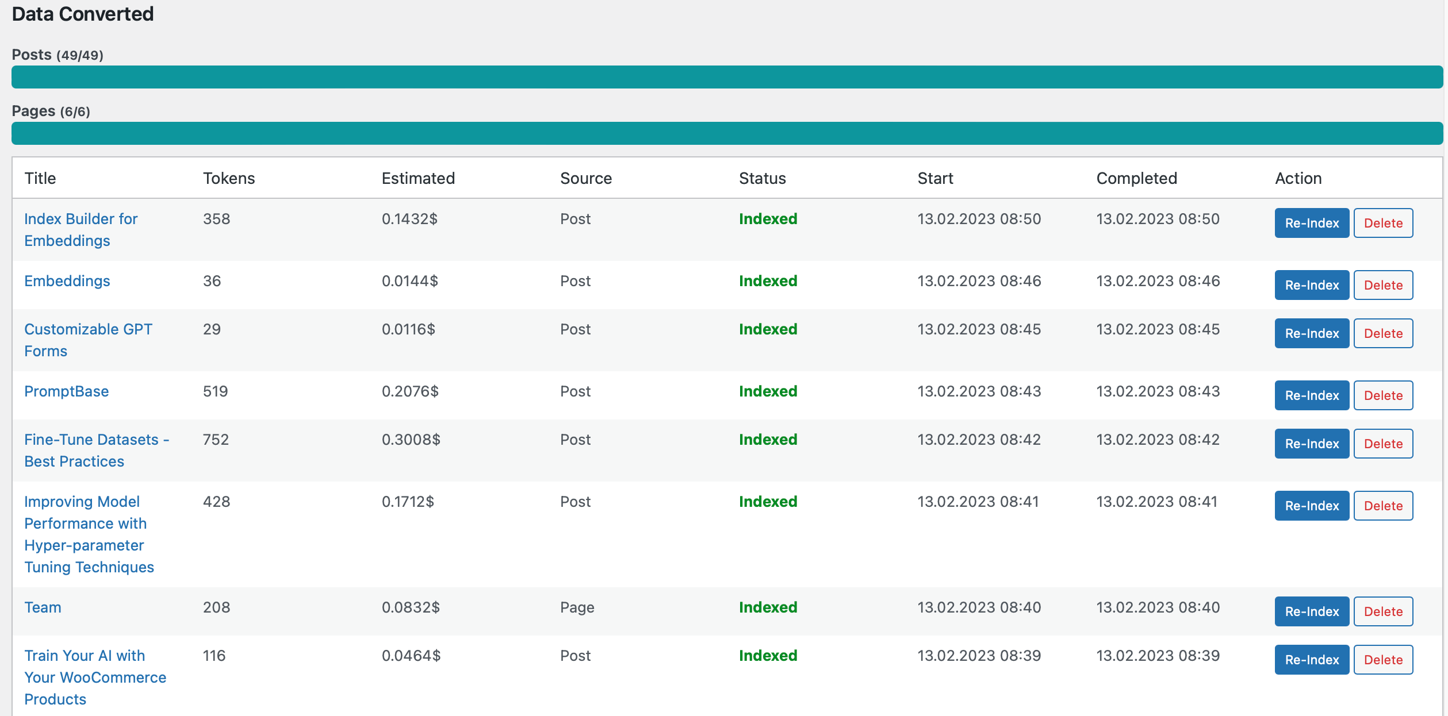The width and height of the screenshot is (1448, 716).
Task: Open 'Train Your AI with Your WooCommerce Products' link
Action: 95,677
